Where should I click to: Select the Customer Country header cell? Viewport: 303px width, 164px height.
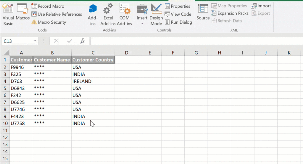click(x=93, y=60)
